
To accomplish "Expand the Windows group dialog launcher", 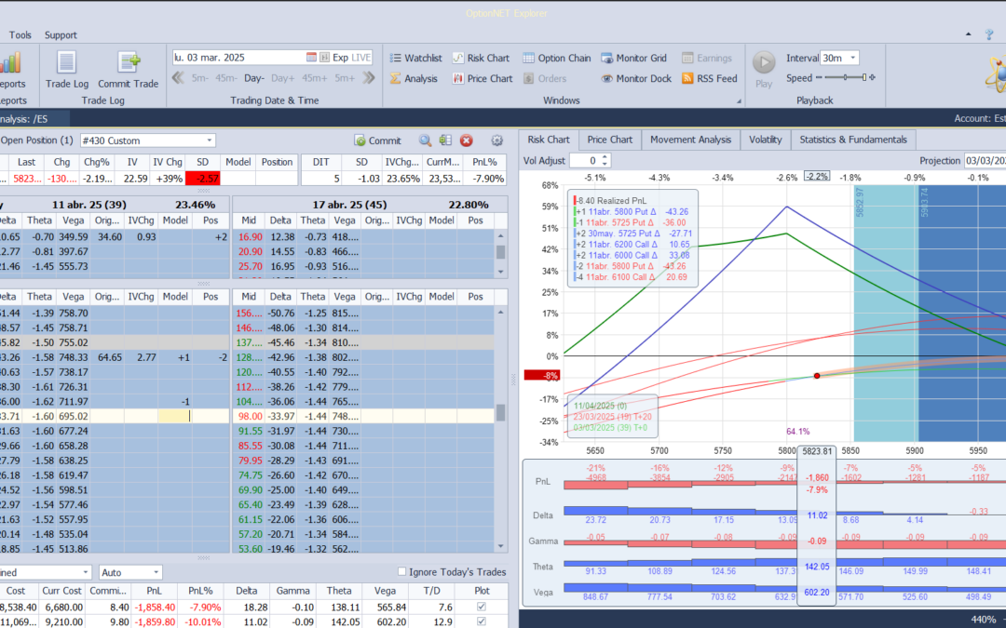I will 739,101.
